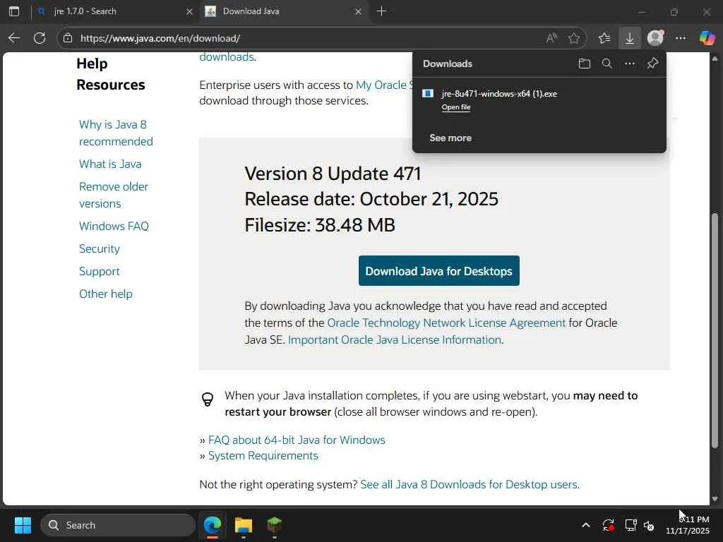Click the sync update tray icon
This screenshot has width=723, height=542.
tap(608, 525)
